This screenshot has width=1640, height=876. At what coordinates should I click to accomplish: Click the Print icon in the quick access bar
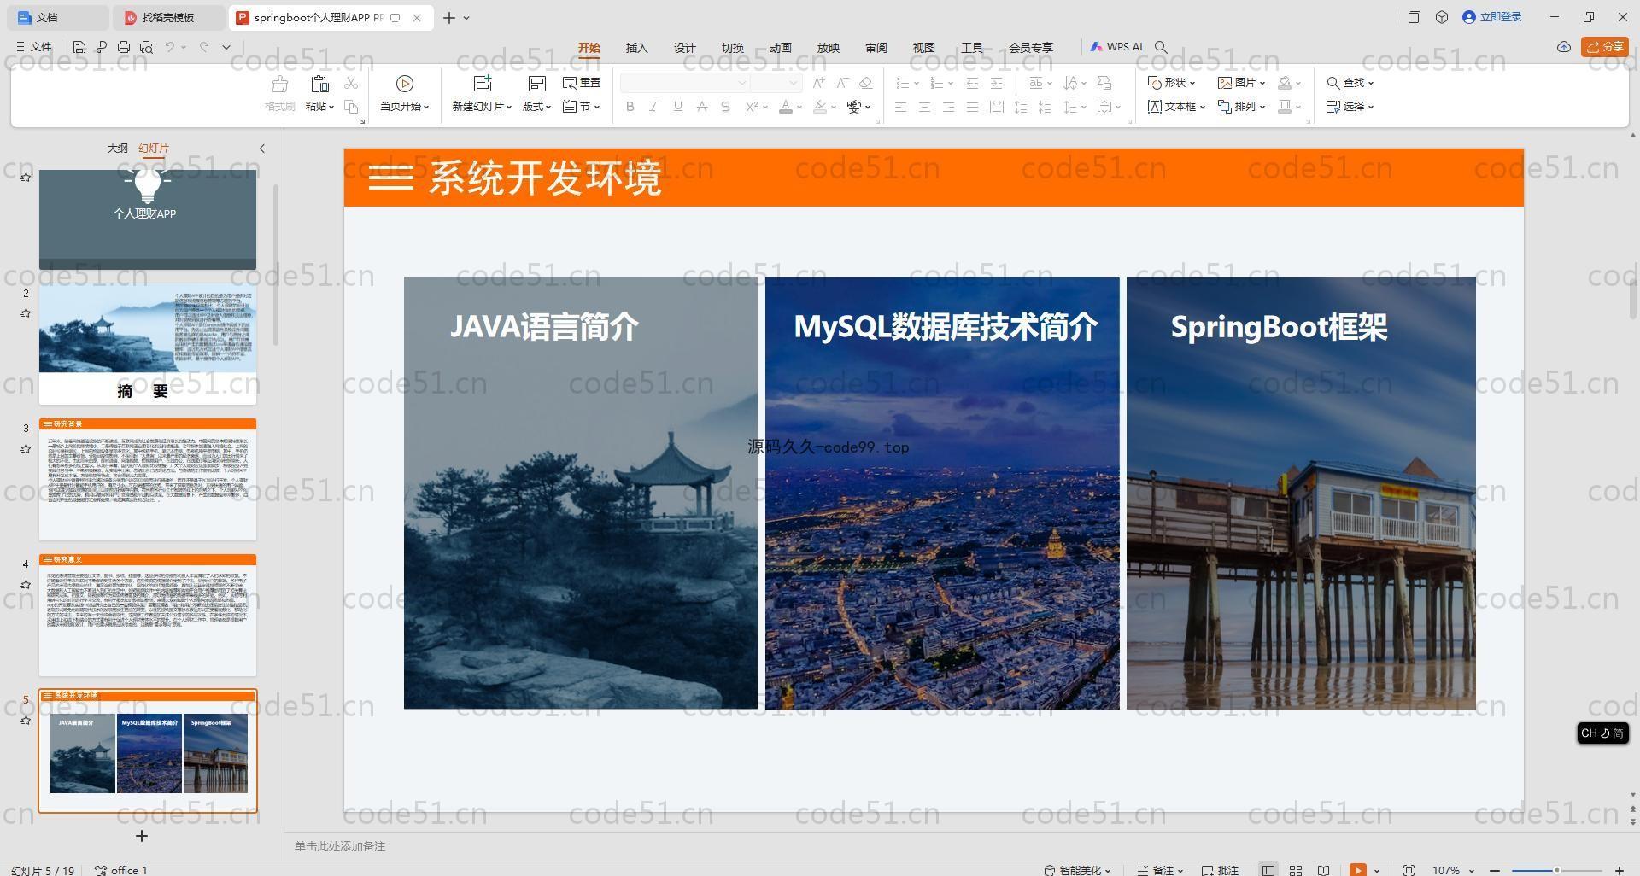(124, 47)
